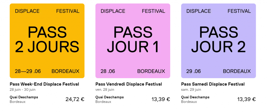
Task: Click the PASS 2 JOURS headline text
Action: (47, 40)
